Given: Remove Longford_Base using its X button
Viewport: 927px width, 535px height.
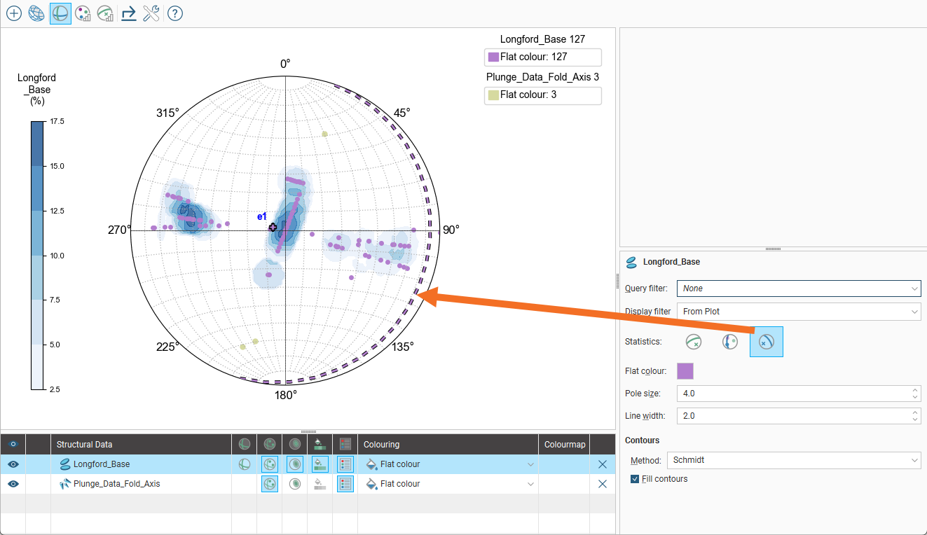Looking at the screenshot, I should click(x=602, y=464).
